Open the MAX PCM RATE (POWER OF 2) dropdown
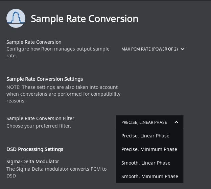 [153, 49]
